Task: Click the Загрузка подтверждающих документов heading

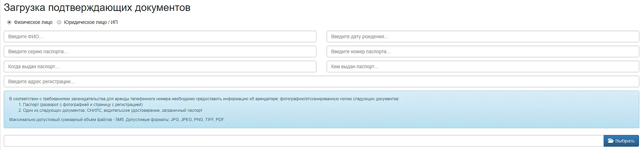Action: coord(97,8)
